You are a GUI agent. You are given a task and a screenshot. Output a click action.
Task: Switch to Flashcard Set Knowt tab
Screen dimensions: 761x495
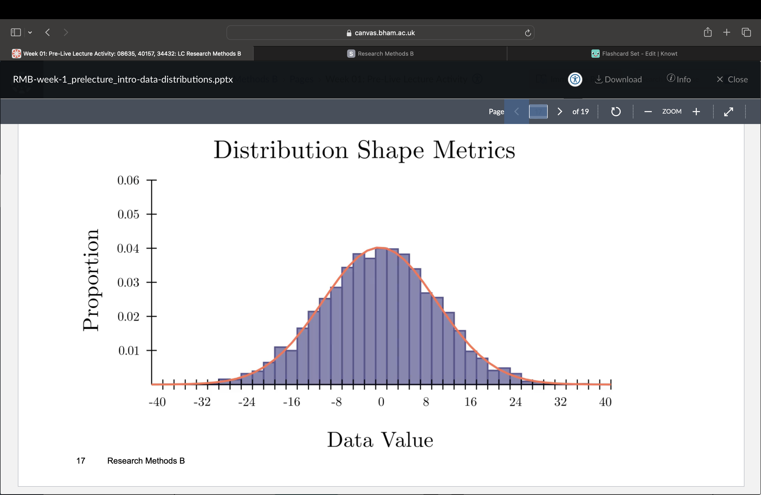[x=634, y=54]
